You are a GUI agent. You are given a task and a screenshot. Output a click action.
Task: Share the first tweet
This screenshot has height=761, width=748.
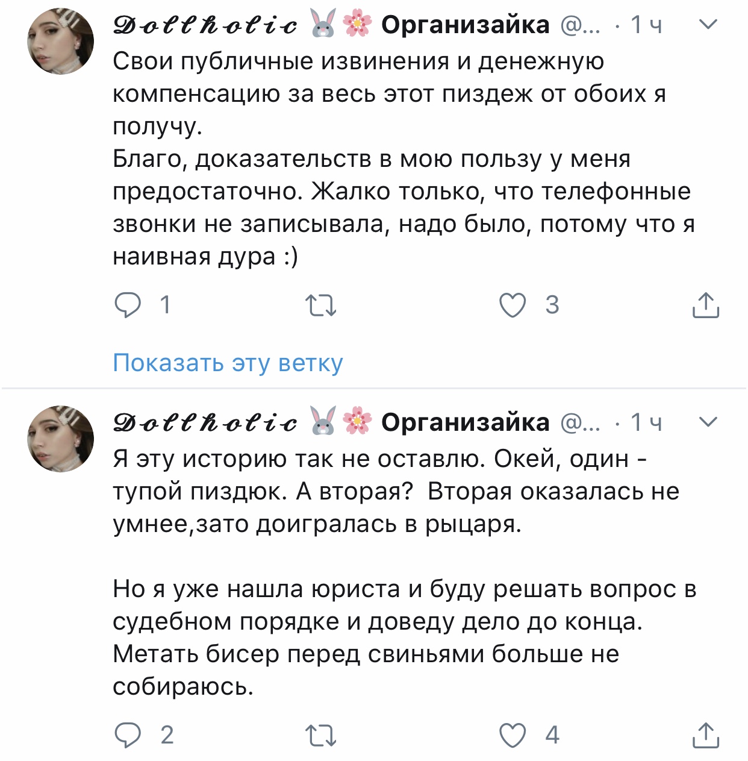705,305
